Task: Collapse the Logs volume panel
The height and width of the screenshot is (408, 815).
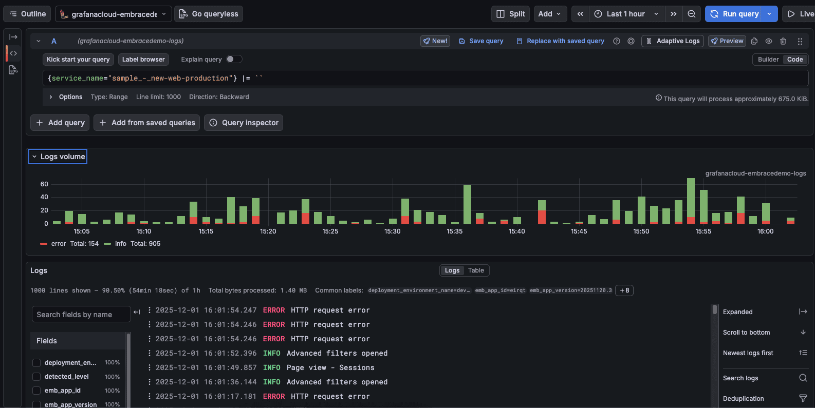Action: click(58, 157)
